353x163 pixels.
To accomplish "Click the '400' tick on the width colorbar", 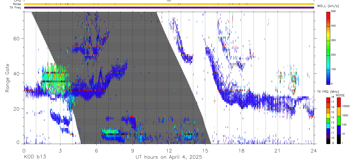I will pos(333,26).
